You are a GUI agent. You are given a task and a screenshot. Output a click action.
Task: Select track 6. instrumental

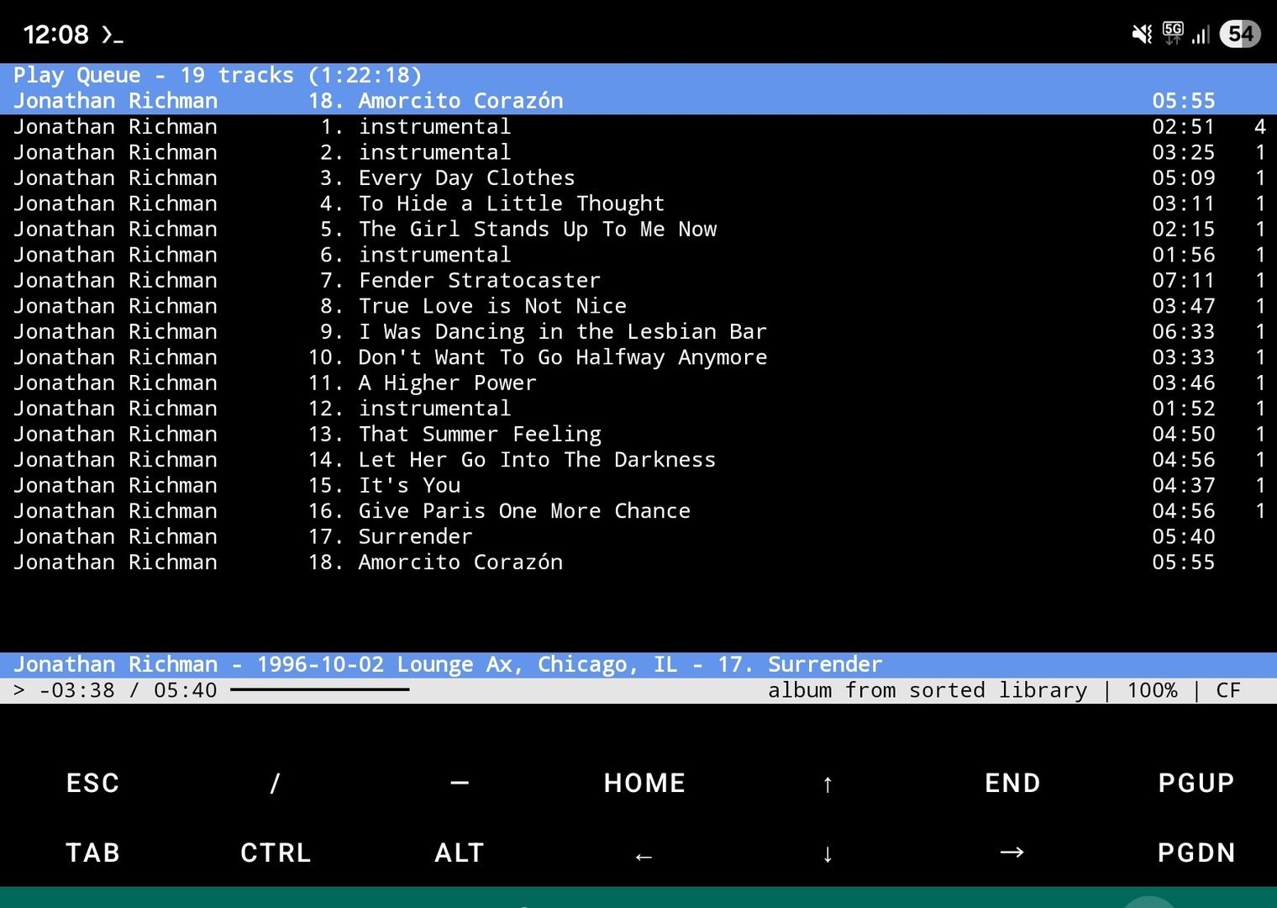(x=638, y=255)
